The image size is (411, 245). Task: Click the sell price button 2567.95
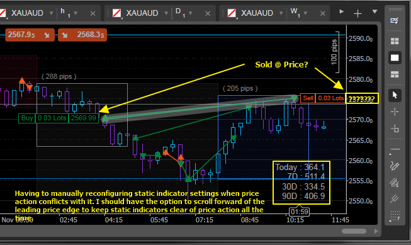pos(30,35)
